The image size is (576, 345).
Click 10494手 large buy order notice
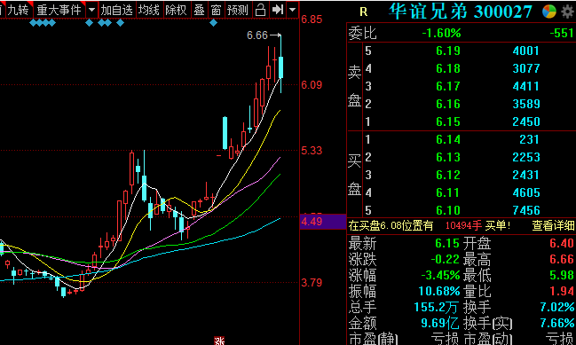463,225
